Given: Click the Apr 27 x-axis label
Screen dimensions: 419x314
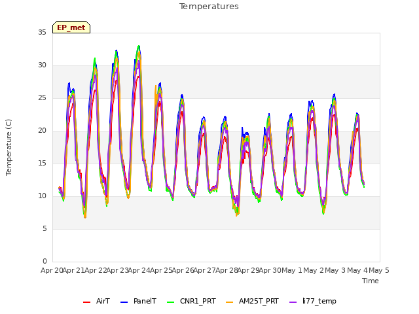Looking at the screenshot, I should (x=205, y=270).
